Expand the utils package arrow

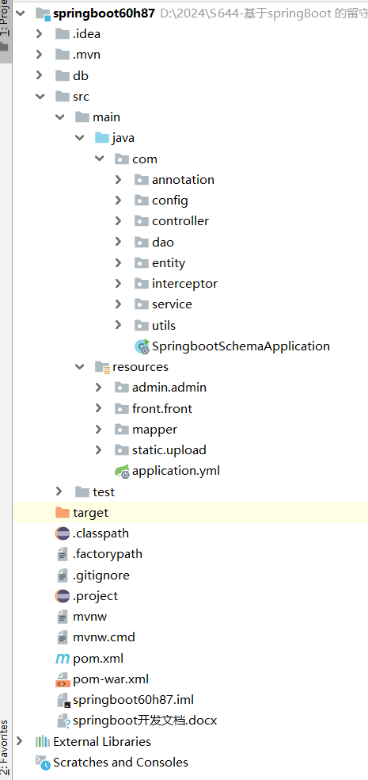pos(118,325)
